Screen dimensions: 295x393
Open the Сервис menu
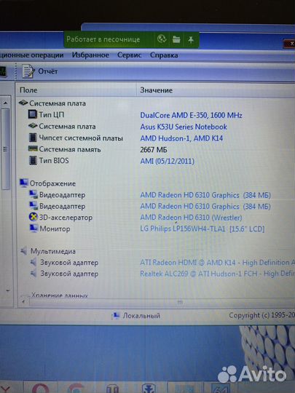click(x=129, y=55)
